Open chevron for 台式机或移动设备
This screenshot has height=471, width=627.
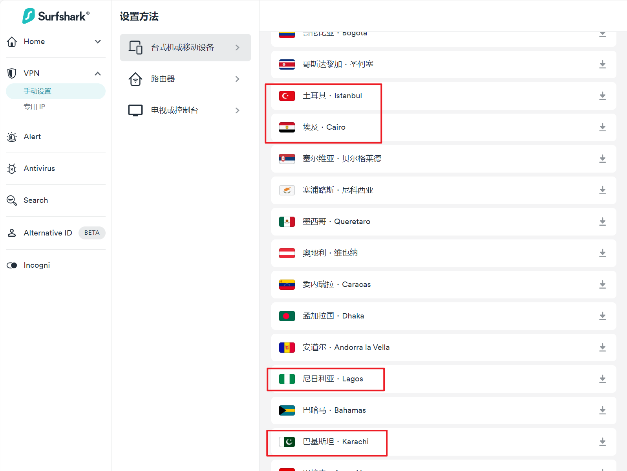tap(237, 48)
